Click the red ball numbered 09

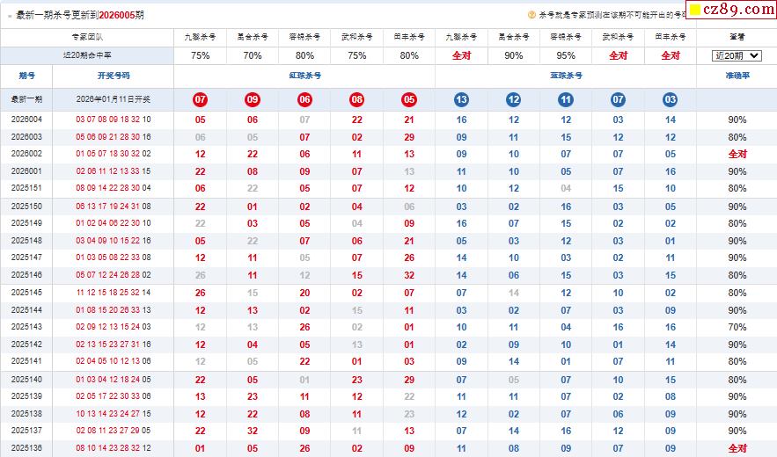coord(253,99)
